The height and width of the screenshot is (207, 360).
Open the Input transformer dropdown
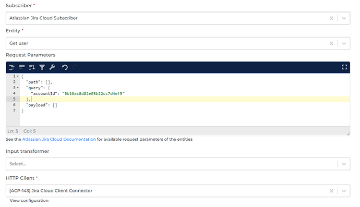pos(344,164)
